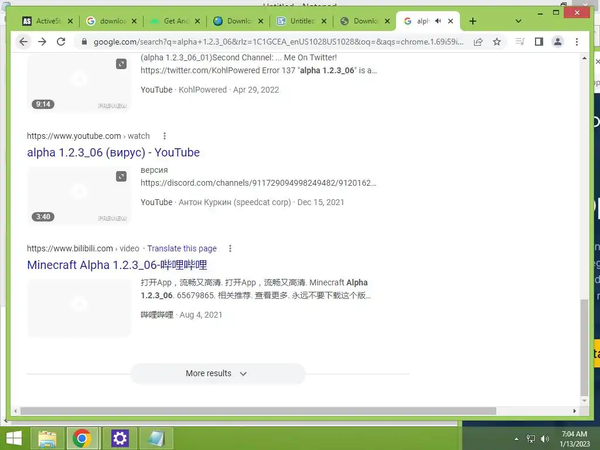Click the youtube.com › watch URL text
Screen dimensions: 600x450
click(88, 136)
